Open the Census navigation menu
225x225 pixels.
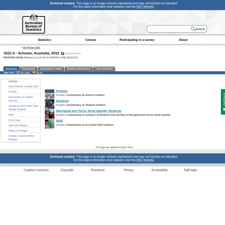point(91,40)
